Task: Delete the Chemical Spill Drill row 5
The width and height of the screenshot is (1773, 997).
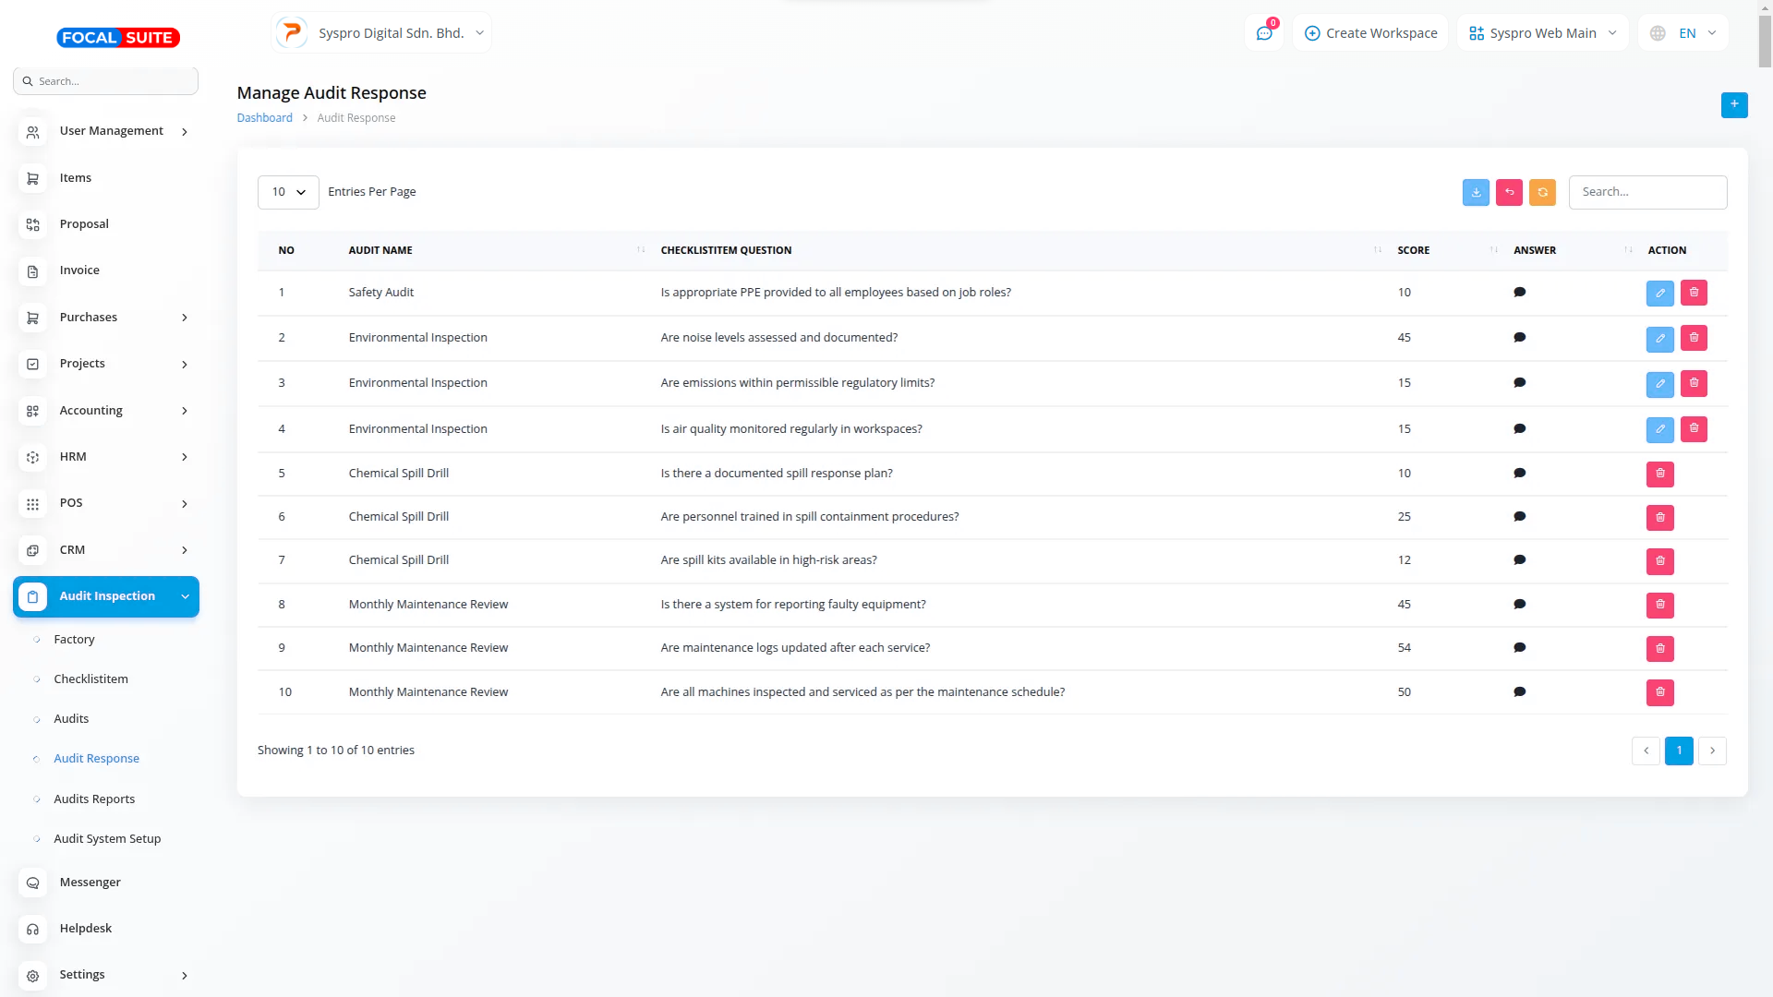Action: coord(1659,474)
